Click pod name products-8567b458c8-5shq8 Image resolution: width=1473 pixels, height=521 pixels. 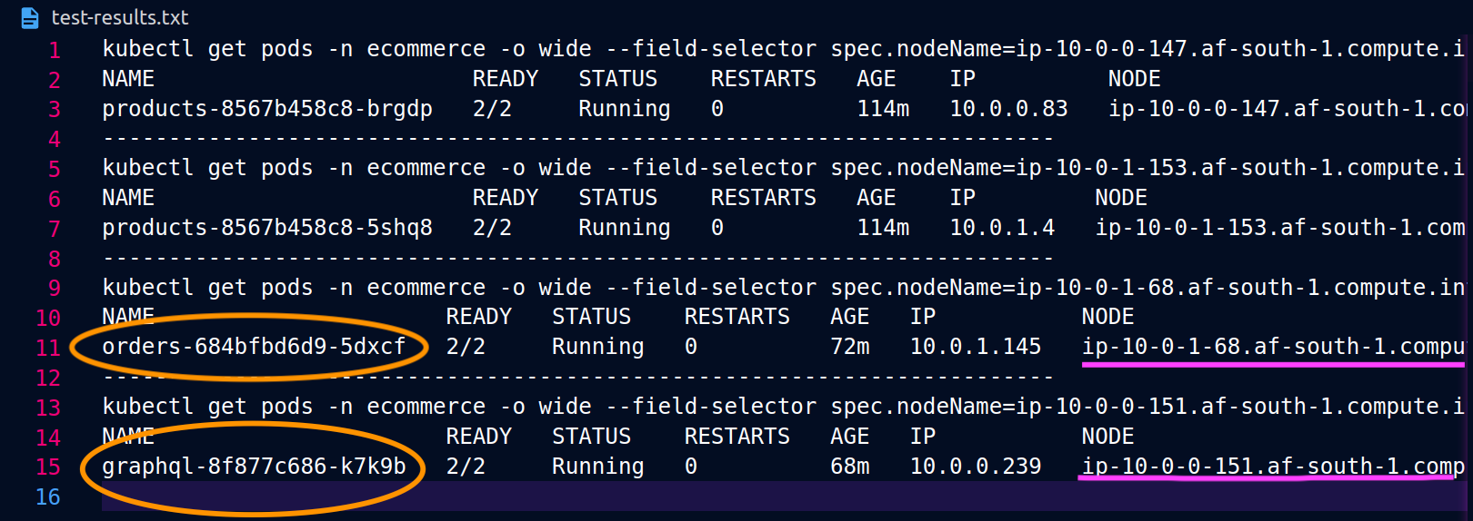pyautogui.click(x=267, y=228)
